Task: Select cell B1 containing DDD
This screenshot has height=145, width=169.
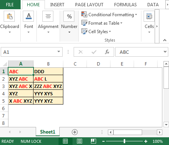Action: click(x=48, y=71)
